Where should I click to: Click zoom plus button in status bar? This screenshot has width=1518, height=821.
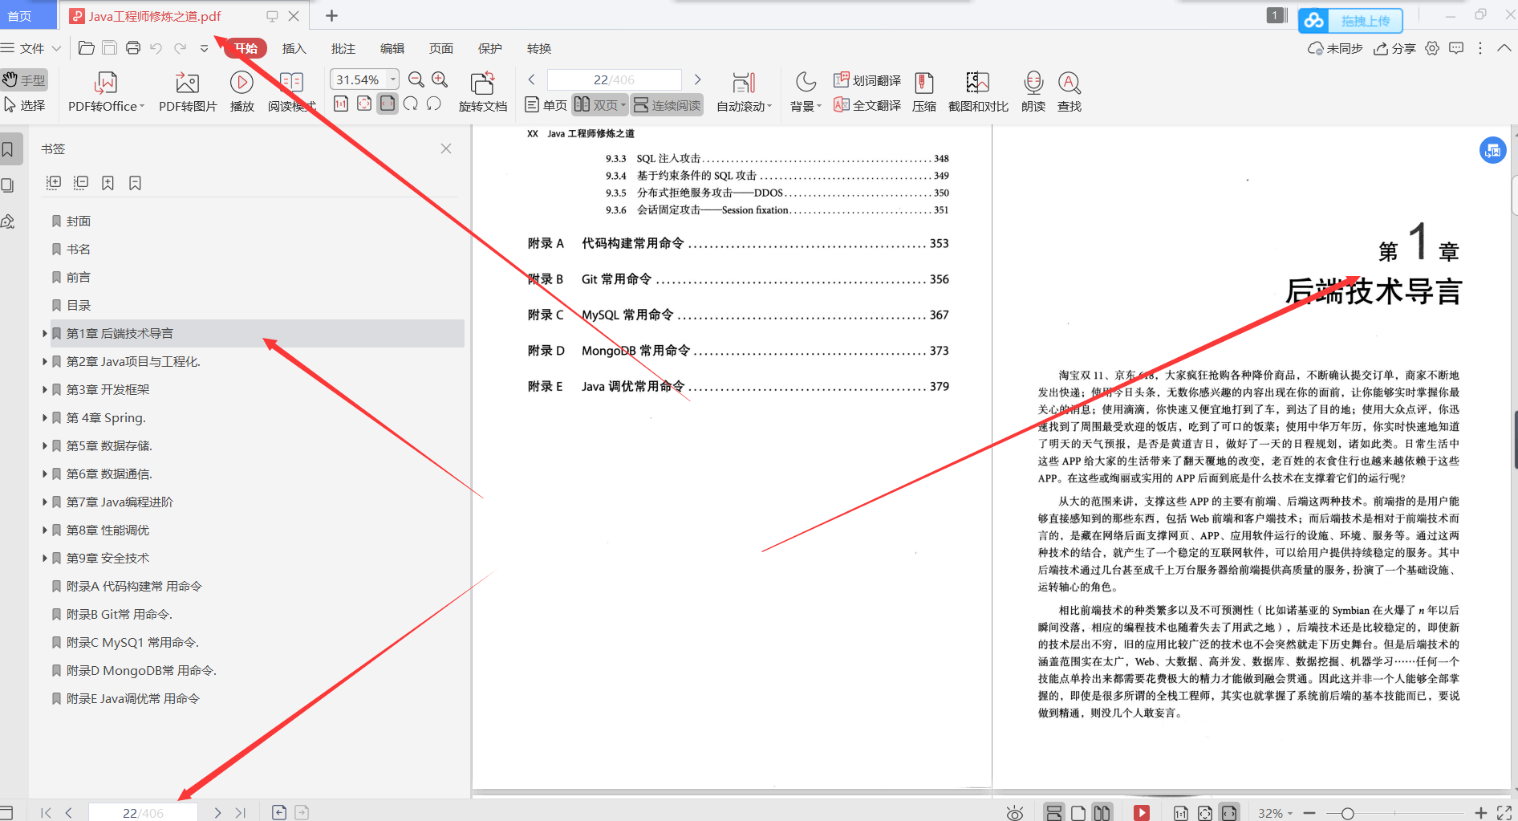coord(1481,813)
